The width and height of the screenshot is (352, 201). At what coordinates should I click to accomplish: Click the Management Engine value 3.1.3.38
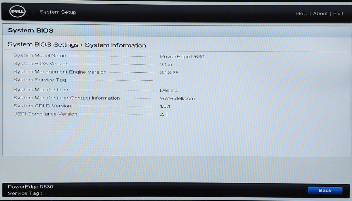click(169, 73)
